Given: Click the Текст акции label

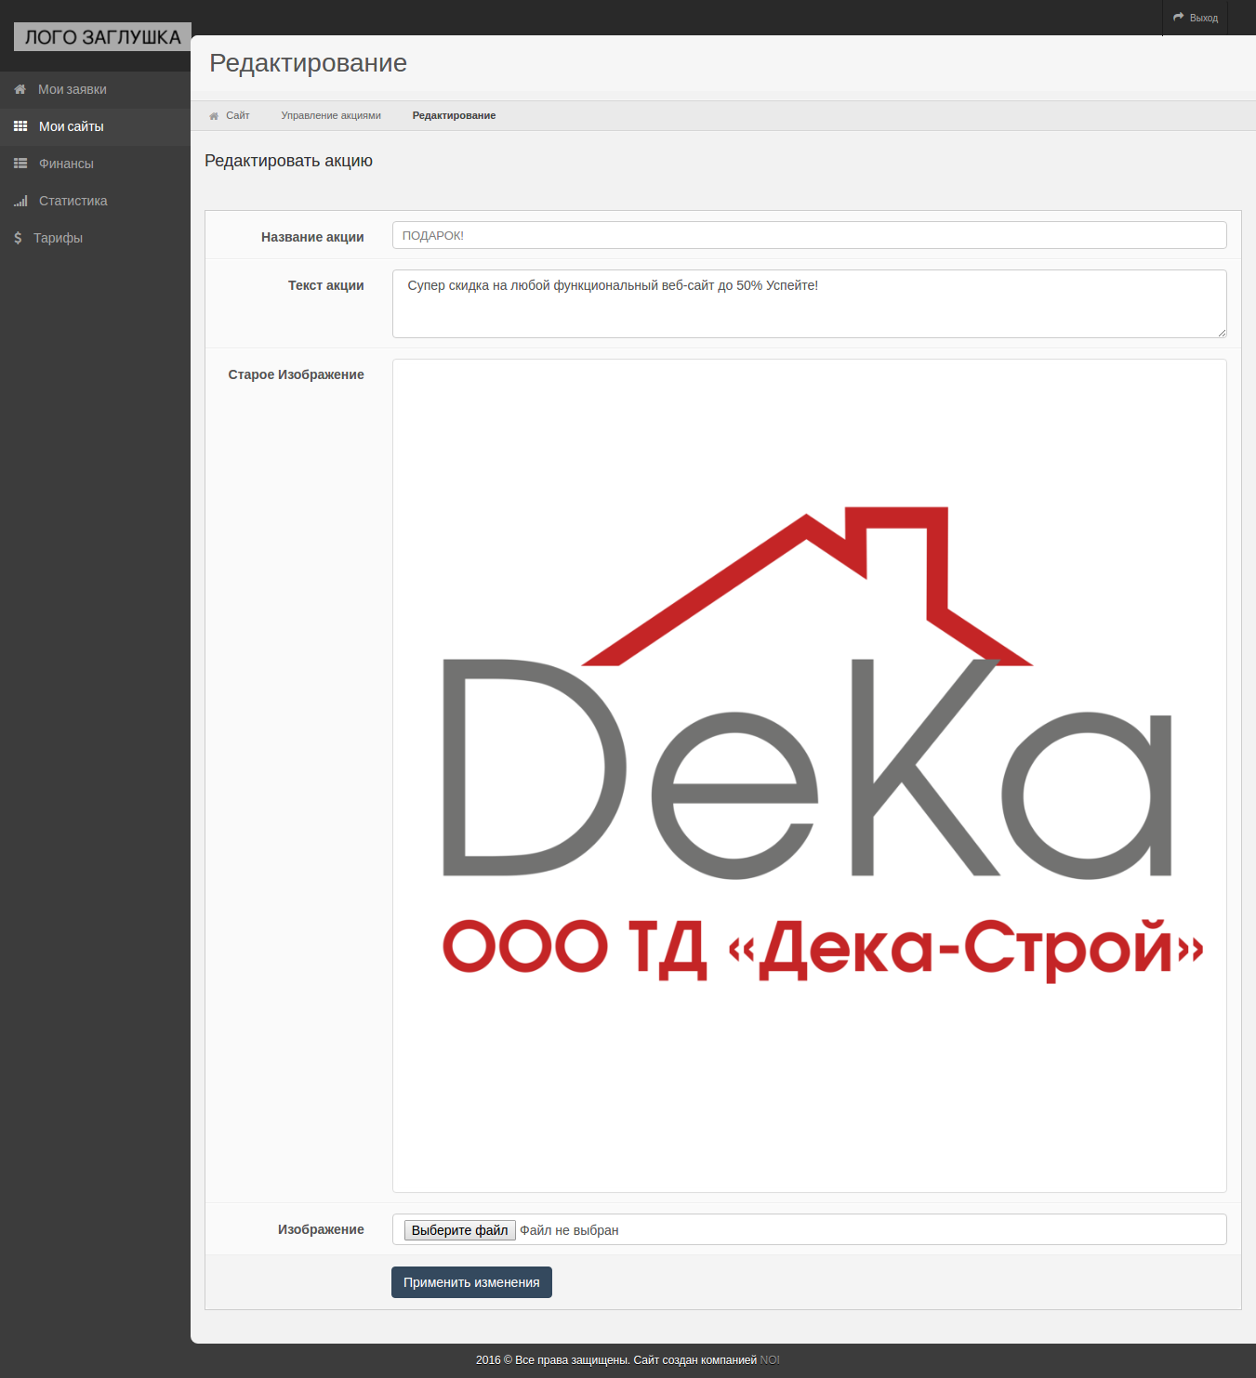Looking at the screenshot, I should click(325, 285).
